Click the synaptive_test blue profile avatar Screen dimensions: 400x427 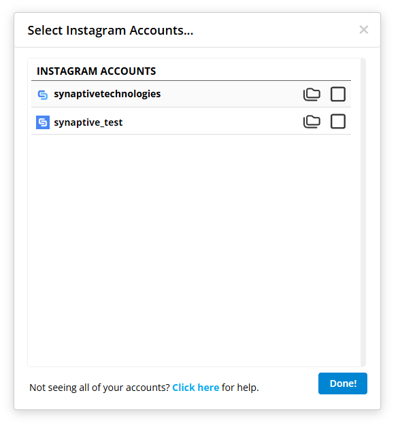[43, 122]
